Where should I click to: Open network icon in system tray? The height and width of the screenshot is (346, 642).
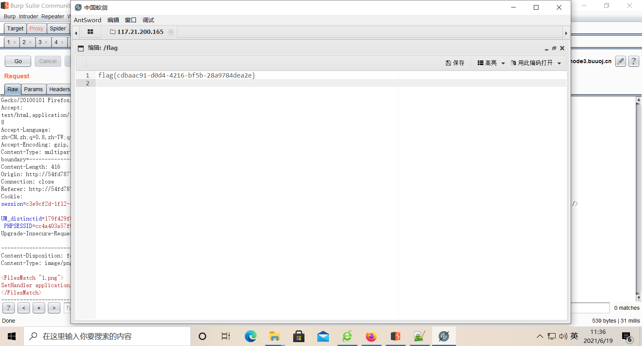click(552, 336)
